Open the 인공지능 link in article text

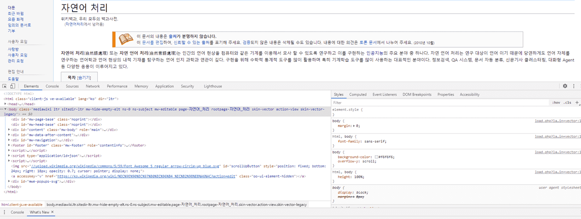pos(376,53)
